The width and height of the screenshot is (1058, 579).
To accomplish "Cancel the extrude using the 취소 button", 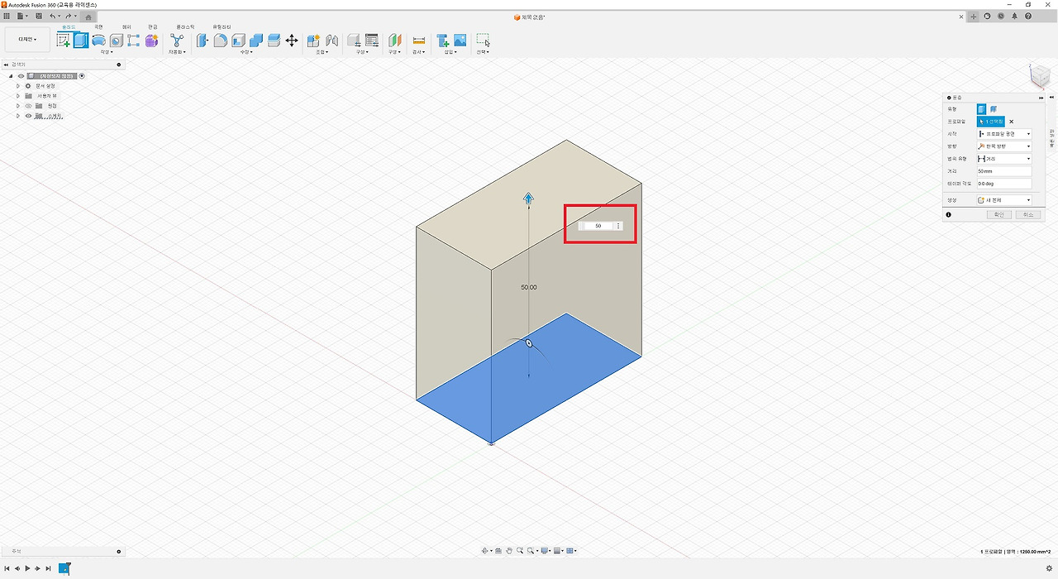I will [1027, 214].
